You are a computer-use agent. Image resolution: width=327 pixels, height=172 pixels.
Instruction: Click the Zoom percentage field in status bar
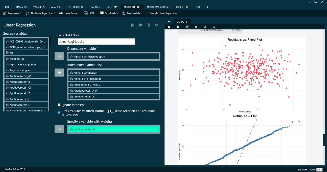pos(319,169)
